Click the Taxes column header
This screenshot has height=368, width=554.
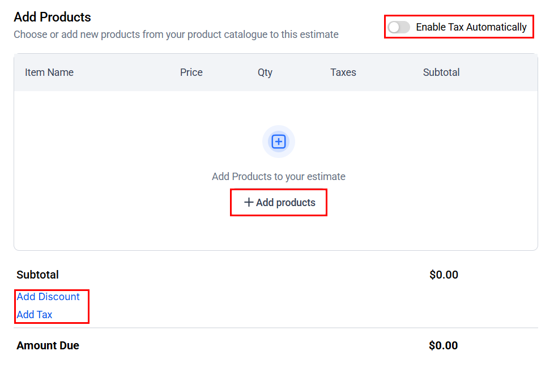(x=343, y=72)
